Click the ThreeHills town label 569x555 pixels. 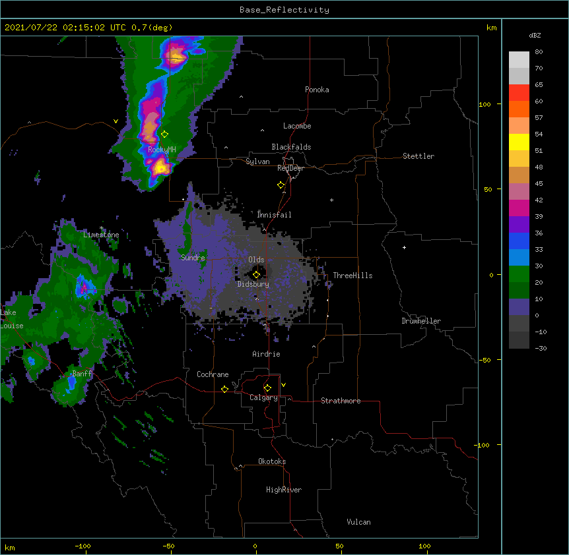(352, 276)
